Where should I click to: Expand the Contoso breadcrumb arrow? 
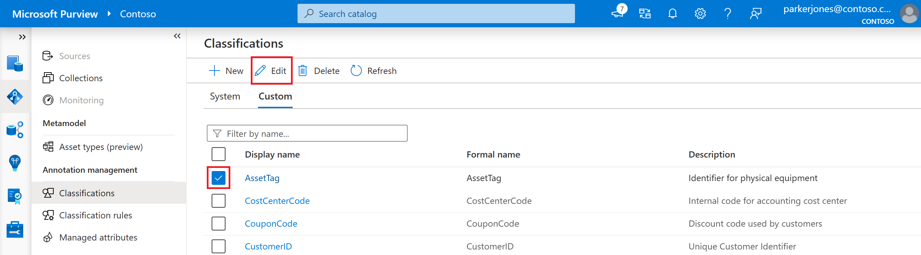click(x=109, y=14)
